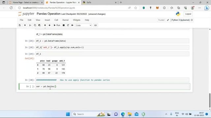Cut selected cells with scissors icon

(x=30, y=25)
